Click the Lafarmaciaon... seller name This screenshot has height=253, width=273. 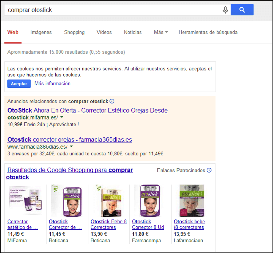click(191, 241)
